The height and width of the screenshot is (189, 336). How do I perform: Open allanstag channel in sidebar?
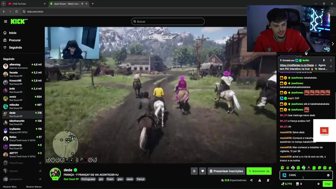pyautogui.click(x=22, y=66)
